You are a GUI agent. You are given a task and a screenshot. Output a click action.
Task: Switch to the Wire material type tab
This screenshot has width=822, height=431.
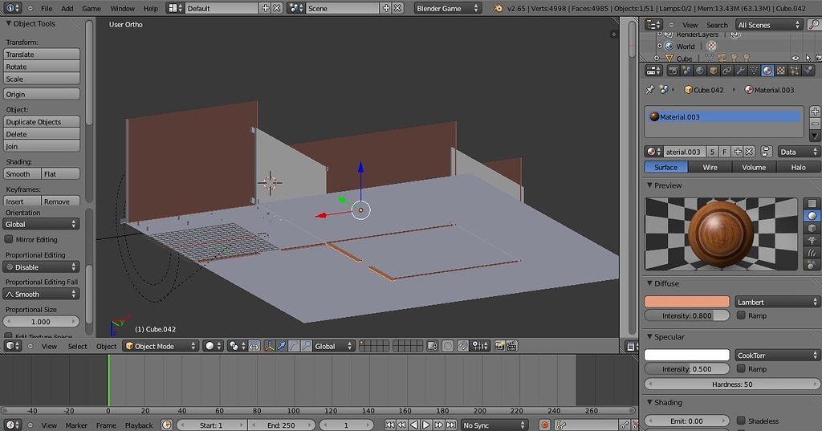coord(710,167)
